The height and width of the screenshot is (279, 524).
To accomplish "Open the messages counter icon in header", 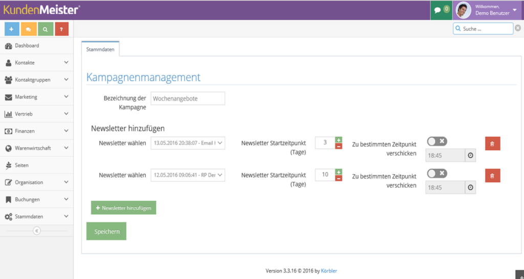I will tap(441, 10).
